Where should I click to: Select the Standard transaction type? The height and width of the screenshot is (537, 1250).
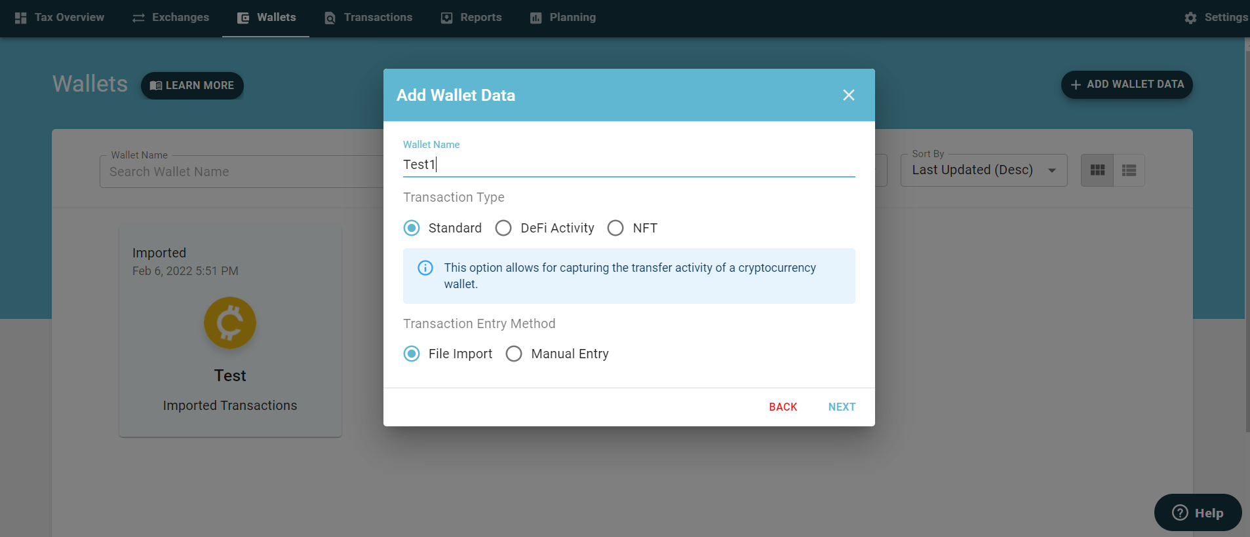[412, 228]
